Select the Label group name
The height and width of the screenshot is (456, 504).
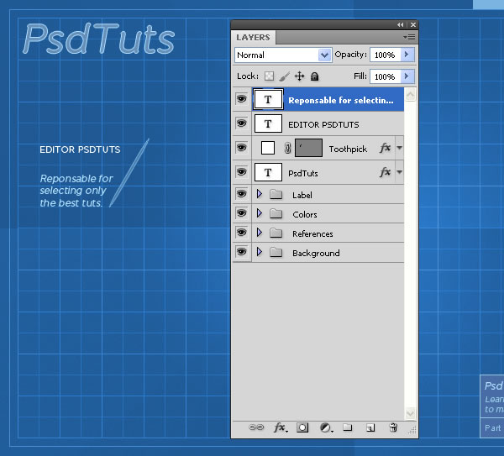point(302,195)
